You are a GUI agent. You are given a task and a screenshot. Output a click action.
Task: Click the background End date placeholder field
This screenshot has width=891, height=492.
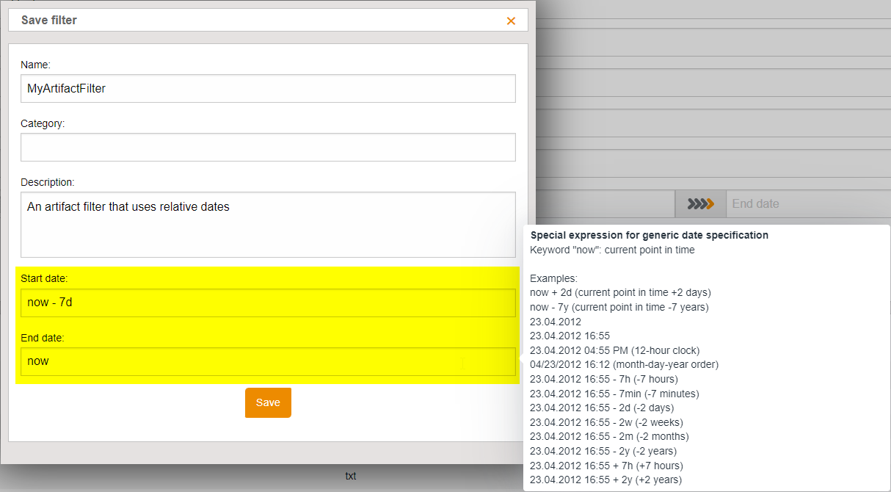pos(807,203)
